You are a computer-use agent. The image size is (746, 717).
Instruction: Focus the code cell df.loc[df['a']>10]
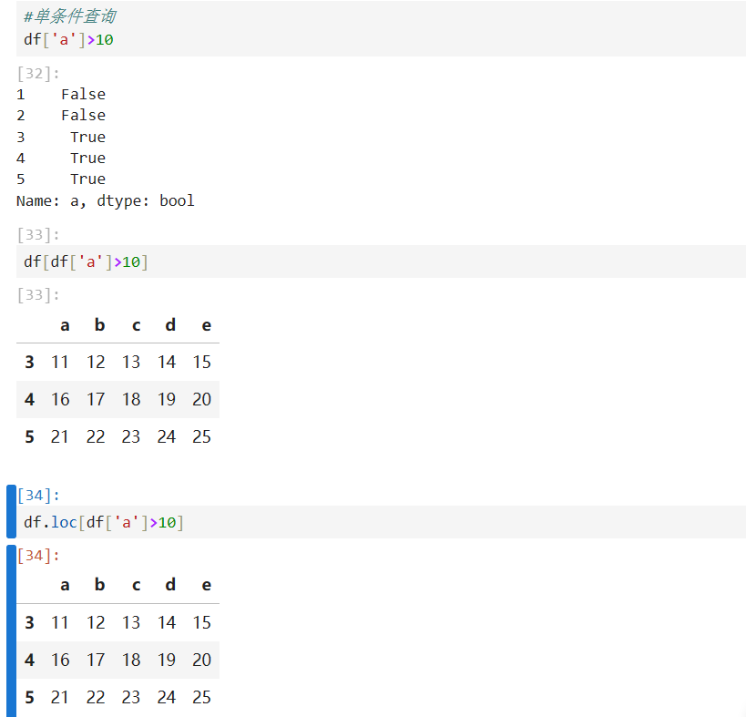coord(381,522)
